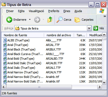Click the Arial Black (TrueType) font icon
This screenshot has height=97, width=108.
tap(5, 49)
